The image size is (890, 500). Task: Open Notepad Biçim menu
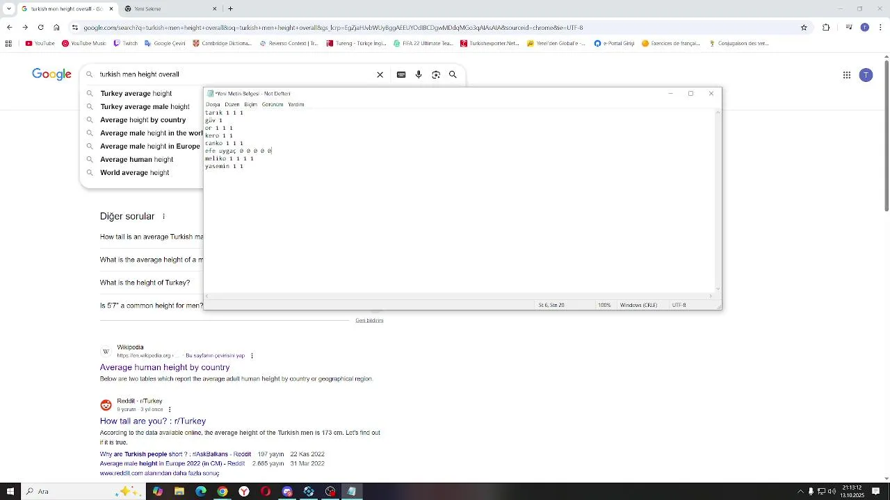pyautogui.click(x=250, y=104)
